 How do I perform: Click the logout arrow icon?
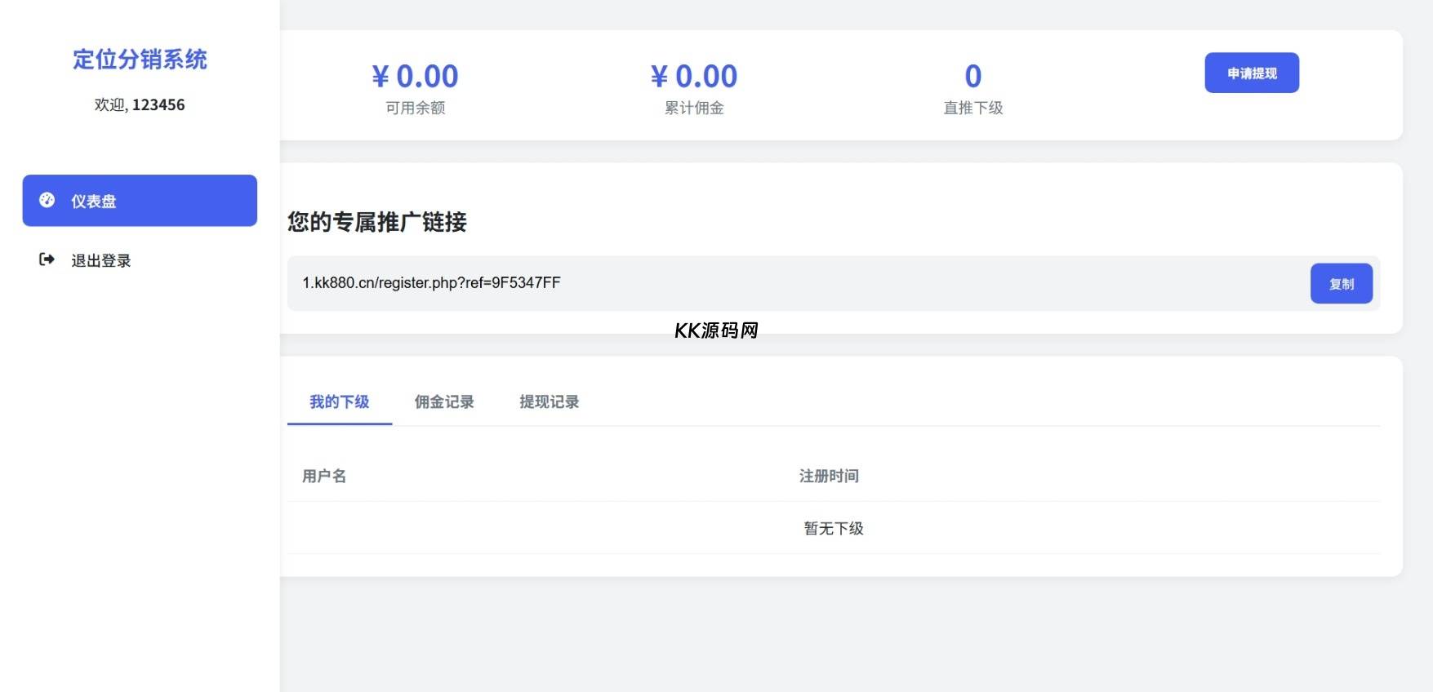pos(47,259)
